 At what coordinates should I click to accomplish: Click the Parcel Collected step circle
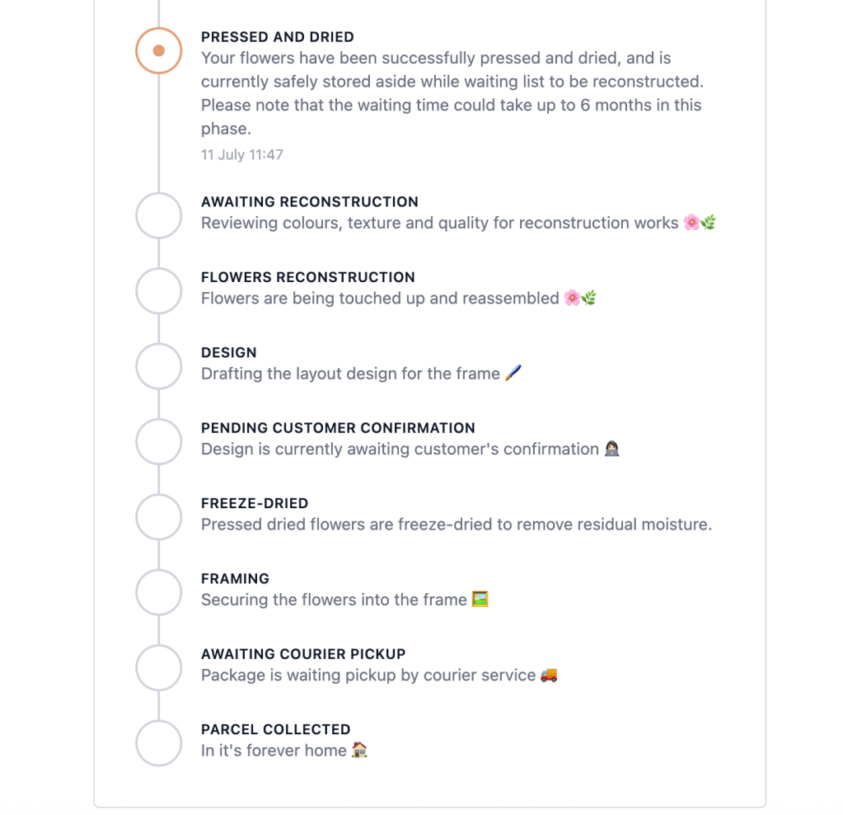tap(158, 743)
